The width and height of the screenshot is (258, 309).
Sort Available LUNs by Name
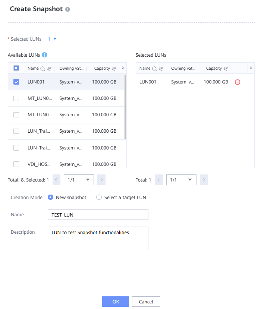coord(49,69)
